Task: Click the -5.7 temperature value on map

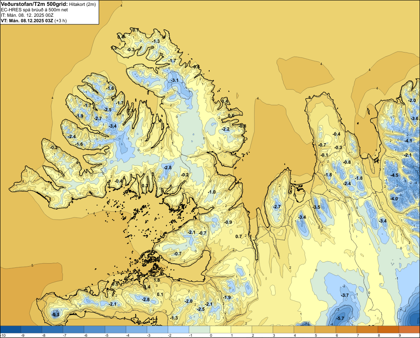Action: pyautogui.click(x=340, y=318)
